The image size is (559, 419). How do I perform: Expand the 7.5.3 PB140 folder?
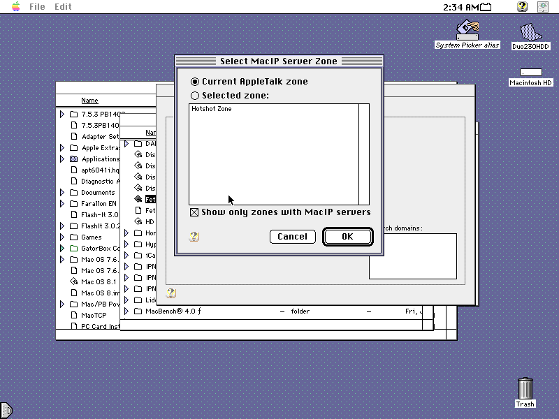point(62,114)
